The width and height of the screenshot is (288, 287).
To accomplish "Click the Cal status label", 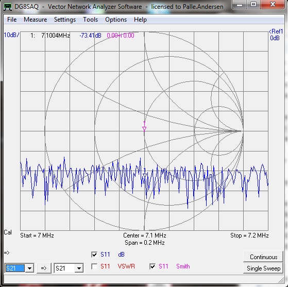I will pos(8,232).
